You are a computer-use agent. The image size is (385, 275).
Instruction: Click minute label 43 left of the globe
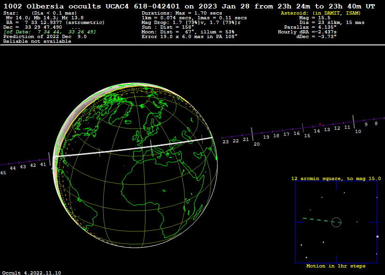(x=23, y=167)
